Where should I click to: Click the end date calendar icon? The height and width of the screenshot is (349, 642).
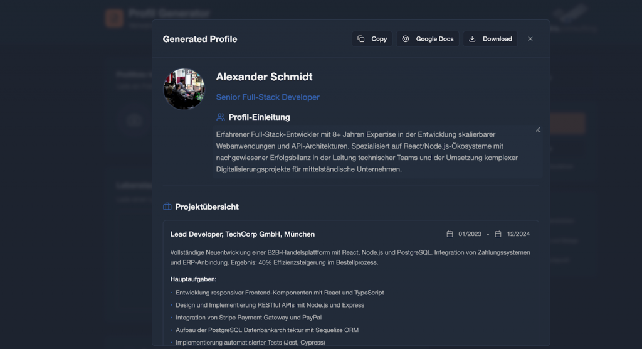point(498,234)
